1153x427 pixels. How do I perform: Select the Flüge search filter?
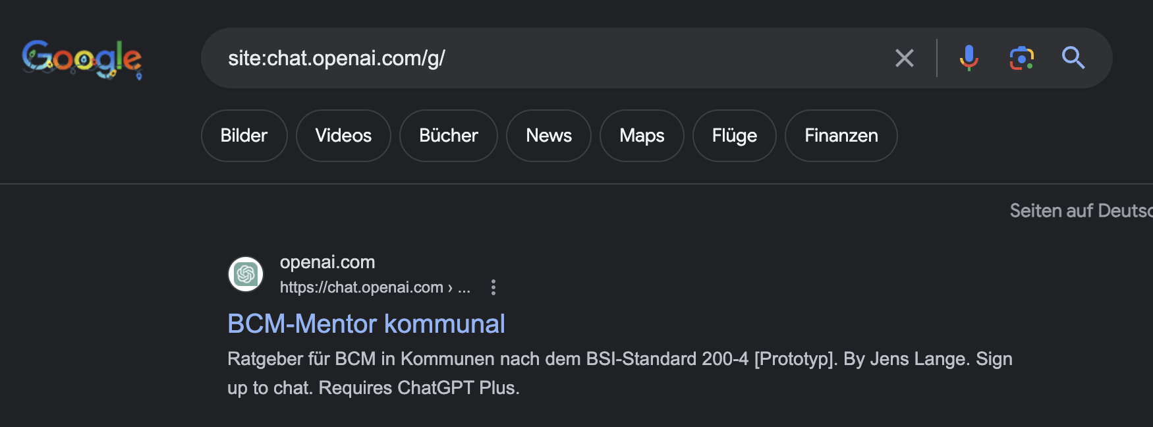point(734,136)
